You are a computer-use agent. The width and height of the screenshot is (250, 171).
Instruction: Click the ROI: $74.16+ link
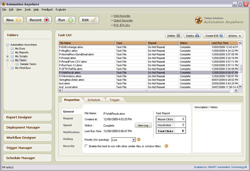(x=122, y=25)
